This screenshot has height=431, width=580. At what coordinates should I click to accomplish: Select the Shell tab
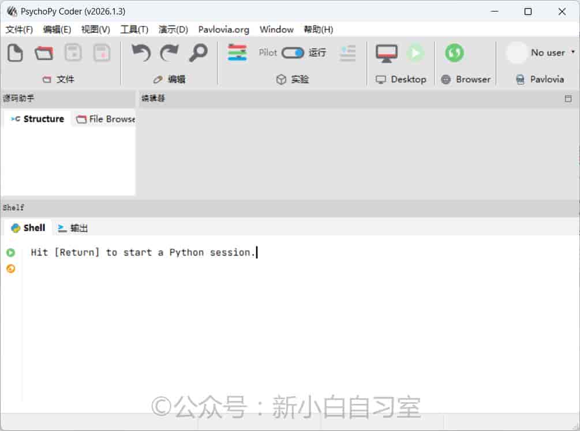(x=28, y=228)
